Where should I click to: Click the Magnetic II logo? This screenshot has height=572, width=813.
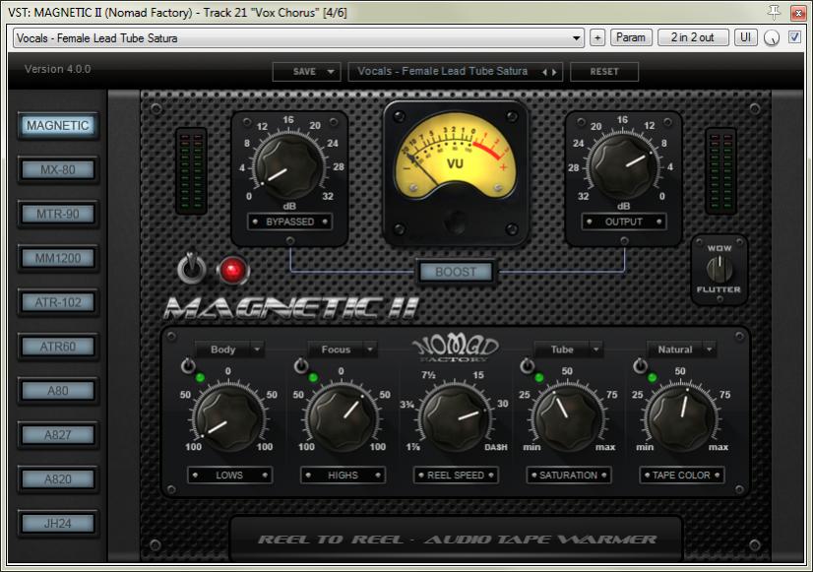[291, 307]
